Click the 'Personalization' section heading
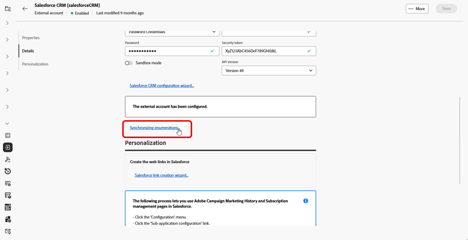Screen dimensions: 468x240 click(145, 143)
